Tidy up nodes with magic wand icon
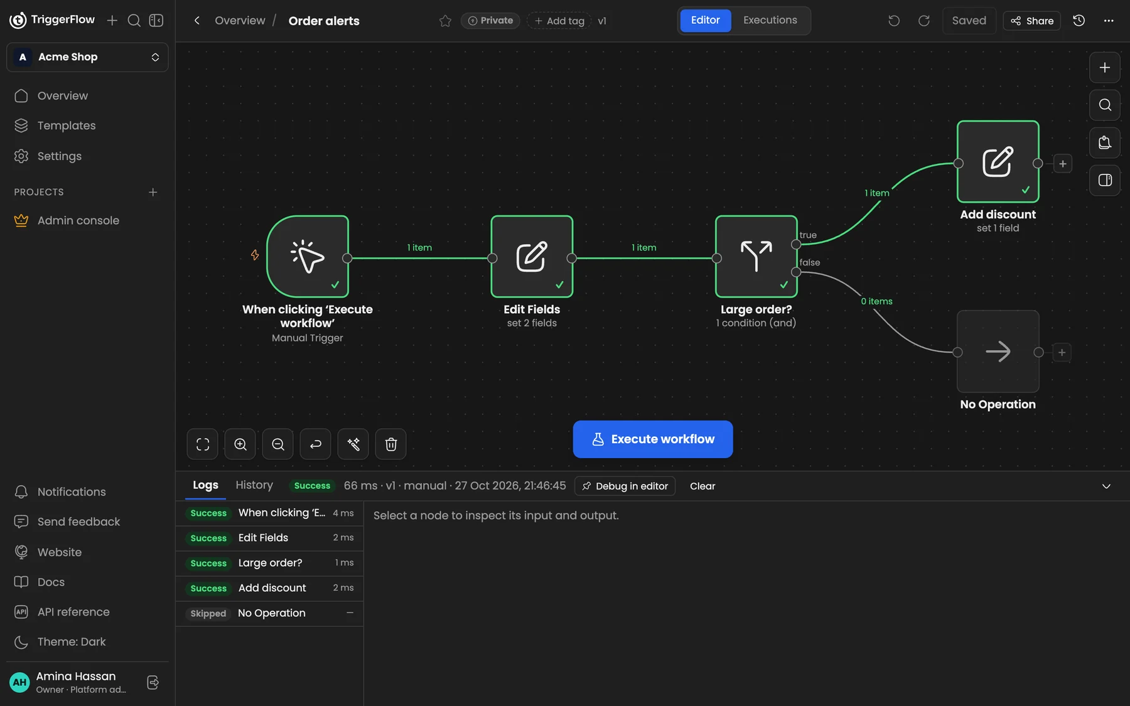 353,444
